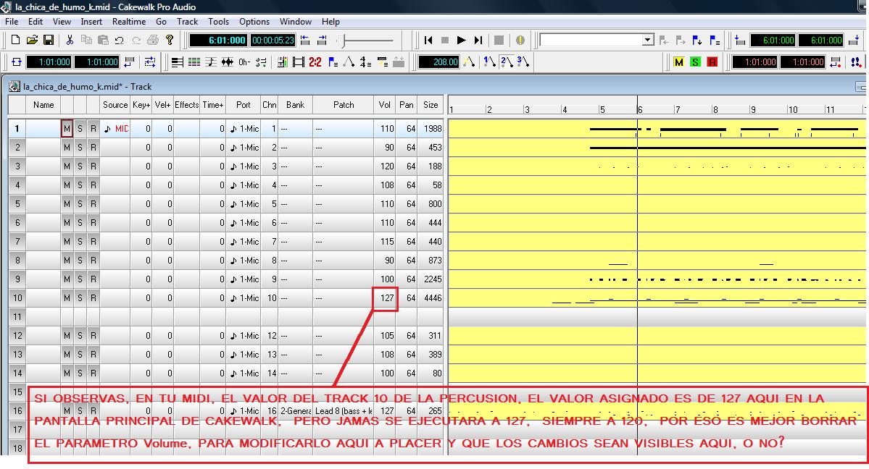The image size is (869, 469).
Task: Click the Help question mark icon
Action: click(170, 41)
